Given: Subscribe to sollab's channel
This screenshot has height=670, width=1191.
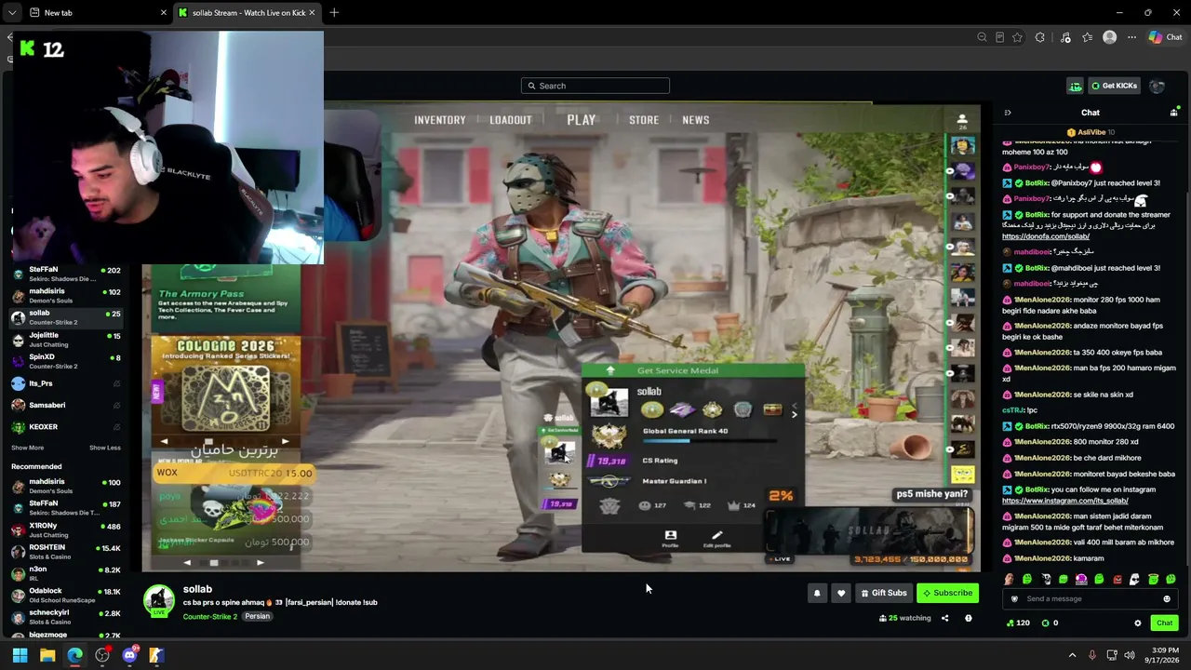Looking at the screenshot, I should click(x=947, y=593).
